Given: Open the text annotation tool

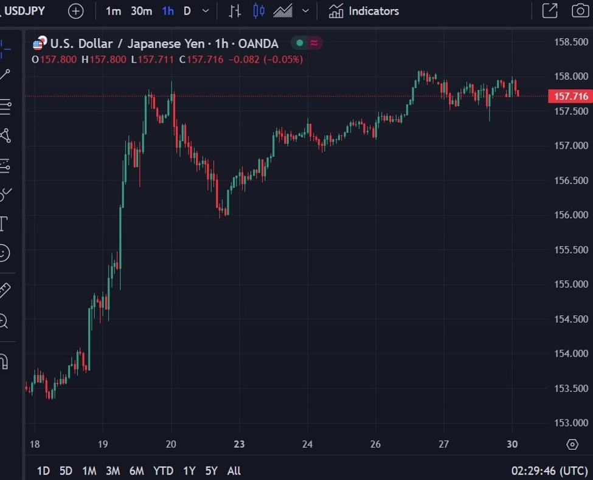Looking at the screenshot, I should (4, 224).
